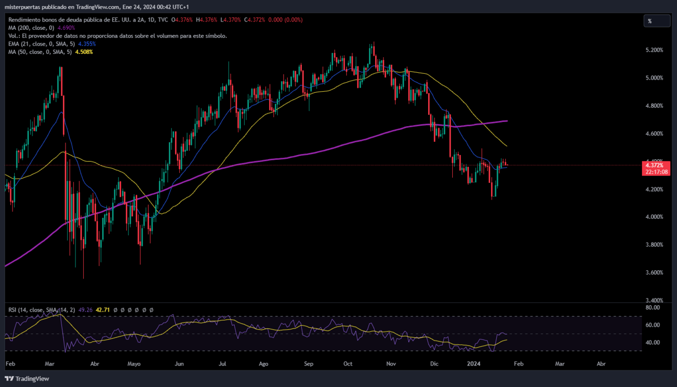Click the 5.200% price scale label
The image size is (677, 387).
click(654, 50)
